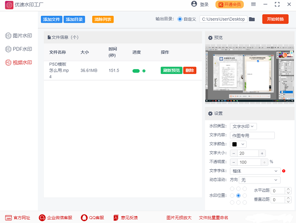Open 官方网址 official website icon
296x223 pixels.
(8, 218)
